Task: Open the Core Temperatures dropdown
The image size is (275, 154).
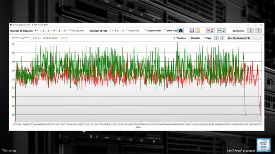Action: 244,38
